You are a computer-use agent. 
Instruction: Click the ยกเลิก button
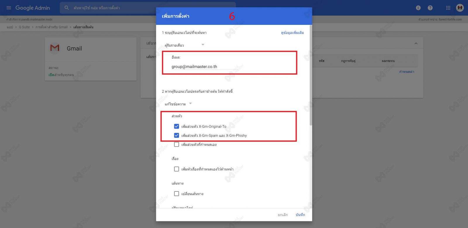(283, 215)
